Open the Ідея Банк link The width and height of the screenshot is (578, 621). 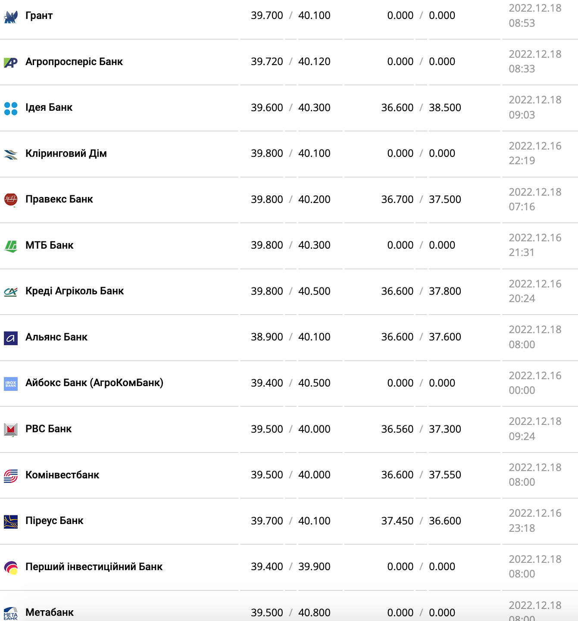pyautogui.click(x=49, y=107)
